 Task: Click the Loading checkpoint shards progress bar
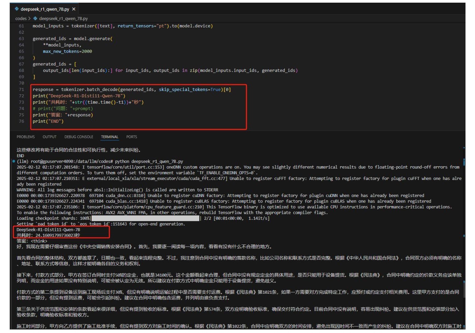pyautogui.click(x=145, y=218)
